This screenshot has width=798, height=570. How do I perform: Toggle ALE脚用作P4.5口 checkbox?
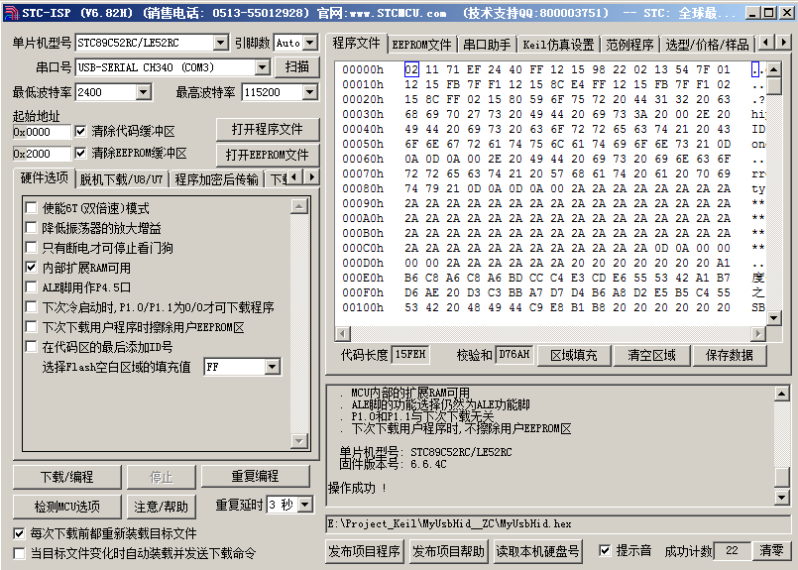32,287
